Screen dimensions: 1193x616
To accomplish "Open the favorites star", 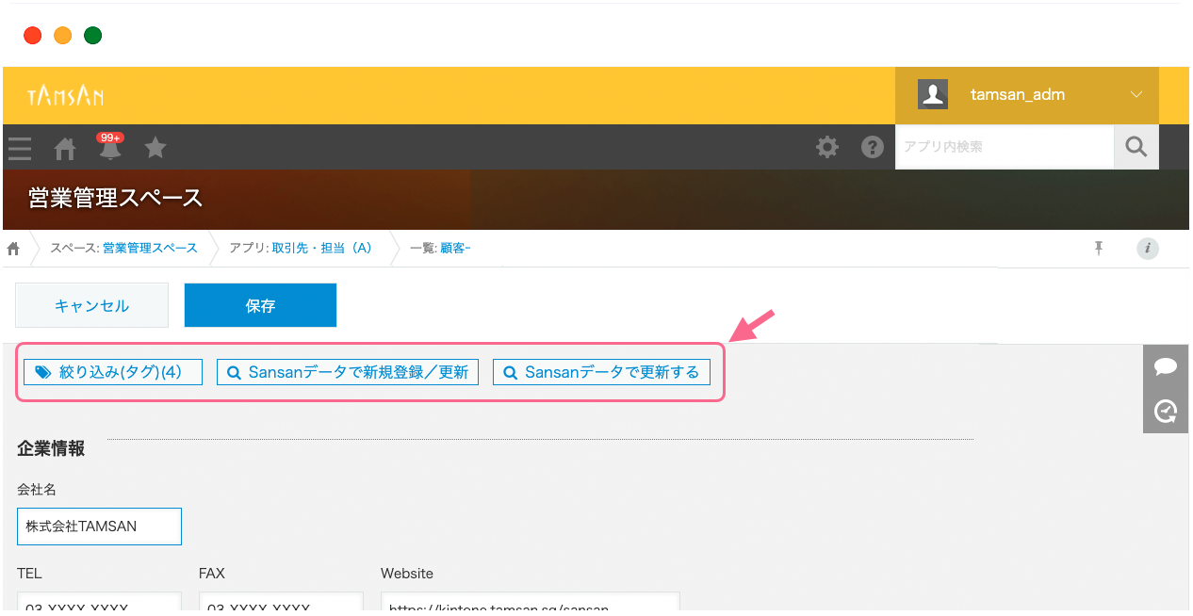I will coord(155,148).
